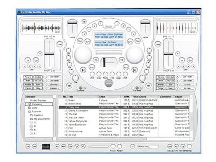216x162 pixels.
Task: Toggle the Delay effect on deck B
Action: pos(171,88)
